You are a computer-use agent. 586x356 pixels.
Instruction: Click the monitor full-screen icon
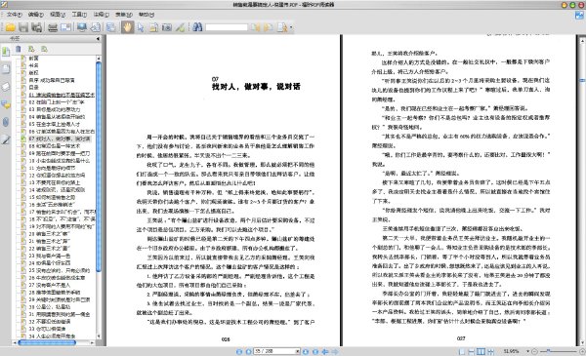coord(82,27)
